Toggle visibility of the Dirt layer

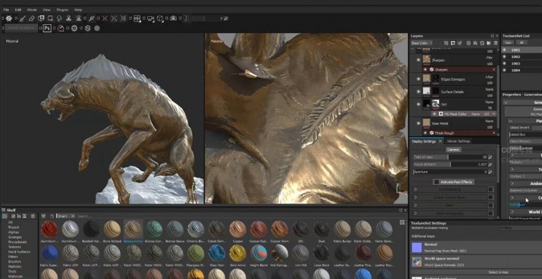coord(418,104)
